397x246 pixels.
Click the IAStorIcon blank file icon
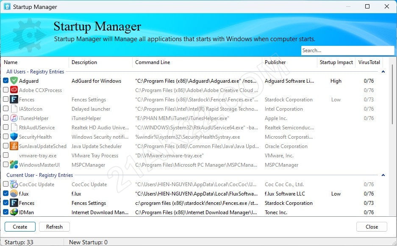[14, 109]
